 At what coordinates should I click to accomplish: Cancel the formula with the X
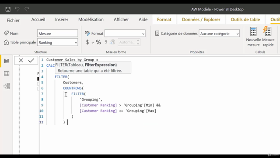[x=21, y=61]
